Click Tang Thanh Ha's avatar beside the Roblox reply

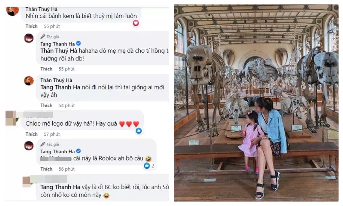point(29,146)
